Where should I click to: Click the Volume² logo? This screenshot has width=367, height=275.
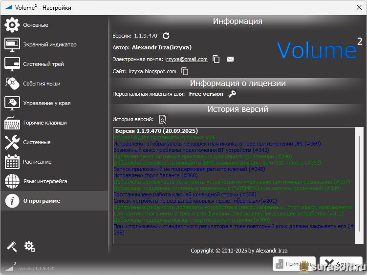(320, 48)
